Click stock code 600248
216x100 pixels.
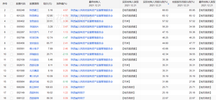(20, 10)
